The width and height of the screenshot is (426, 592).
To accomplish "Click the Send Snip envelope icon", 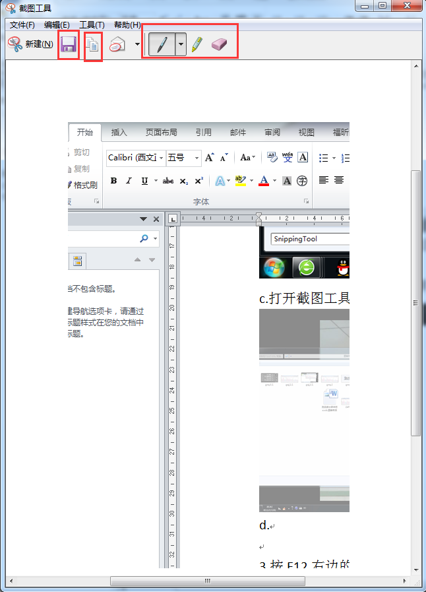I will (x=117, y=45).
